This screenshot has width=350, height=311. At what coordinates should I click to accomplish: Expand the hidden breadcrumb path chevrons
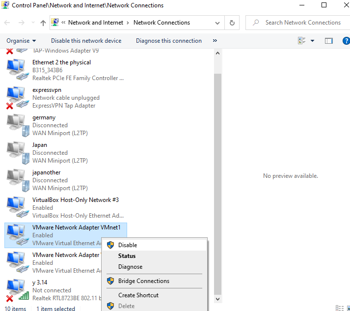click(x=63, y=22)
